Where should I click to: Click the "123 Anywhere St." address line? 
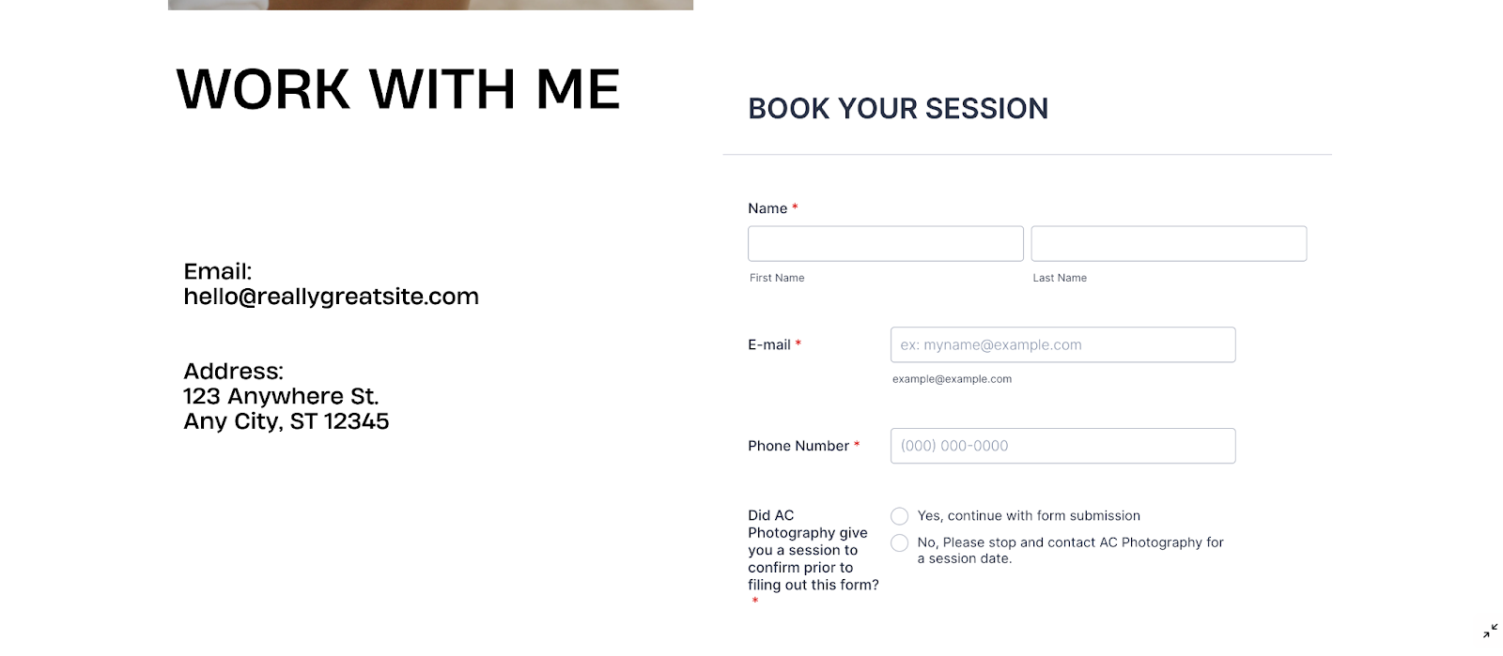(281, 396)
